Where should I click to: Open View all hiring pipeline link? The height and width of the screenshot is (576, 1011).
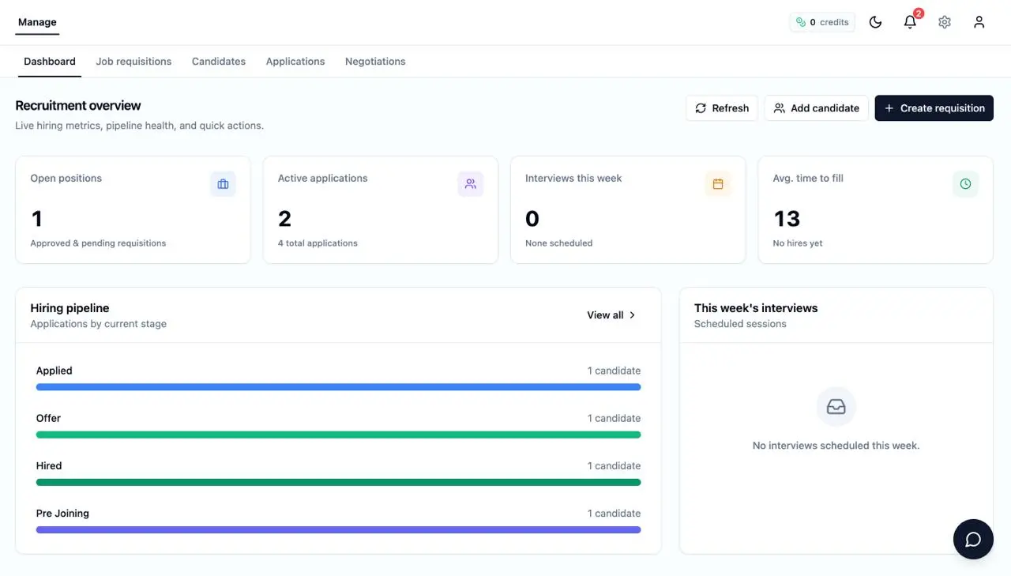point(612,315)
